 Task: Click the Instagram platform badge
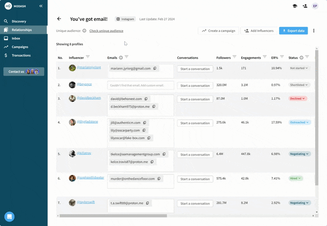click(x=125, y=19)
